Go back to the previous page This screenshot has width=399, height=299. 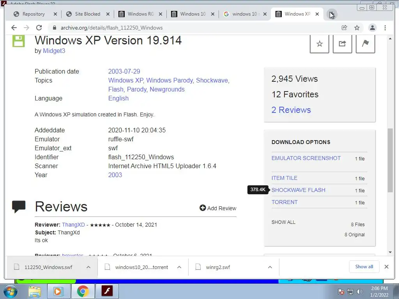14,28
